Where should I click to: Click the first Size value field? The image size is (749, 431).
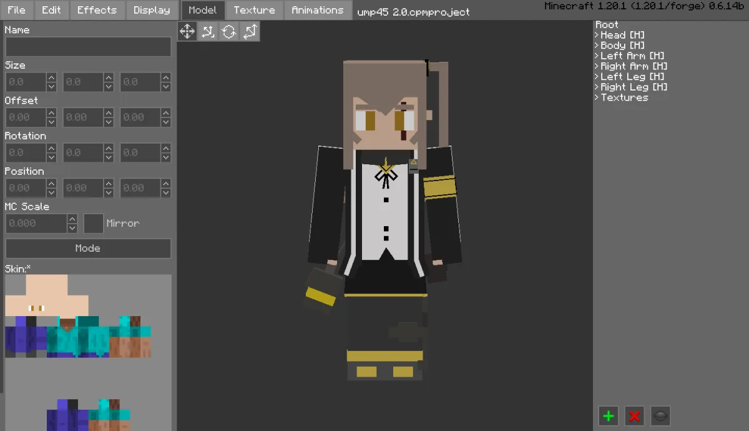click(x=26, y=82)
